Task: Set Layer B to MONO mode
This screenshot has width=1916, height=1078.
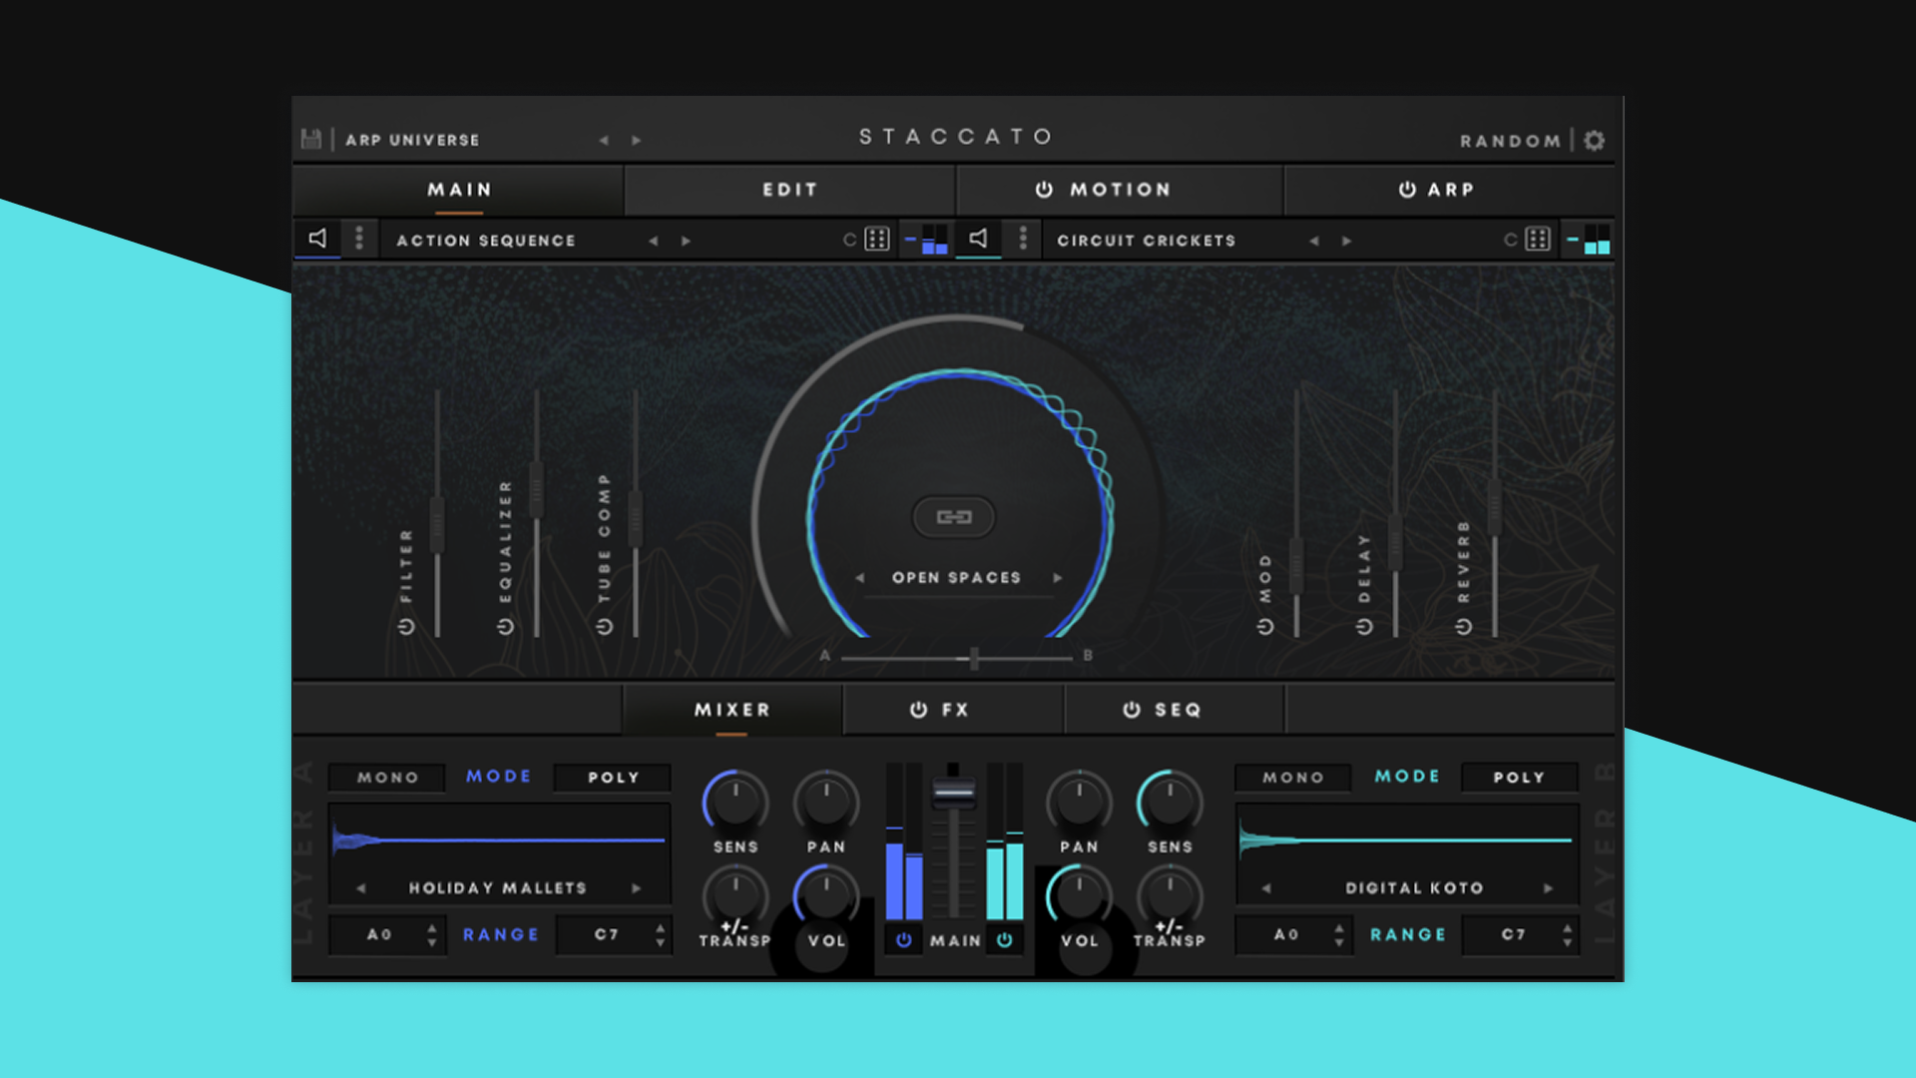Action: (1292, 777)
